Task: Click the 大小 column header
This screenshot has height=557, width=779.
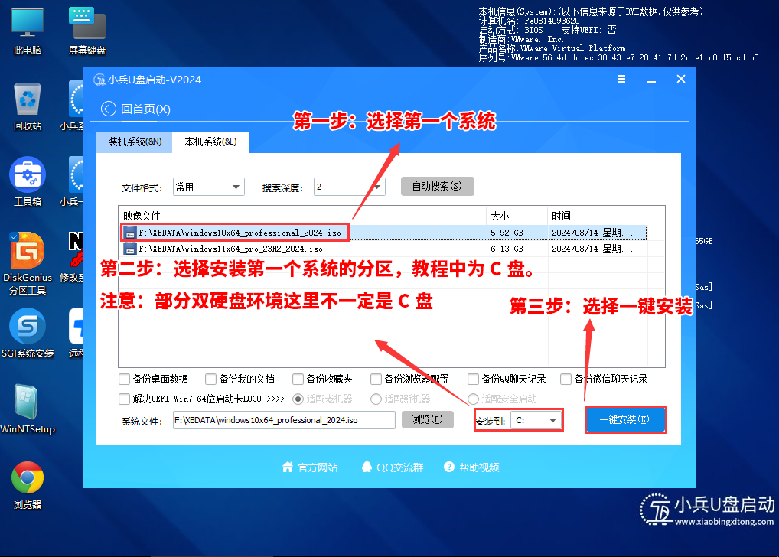Action: click(517, 216)
